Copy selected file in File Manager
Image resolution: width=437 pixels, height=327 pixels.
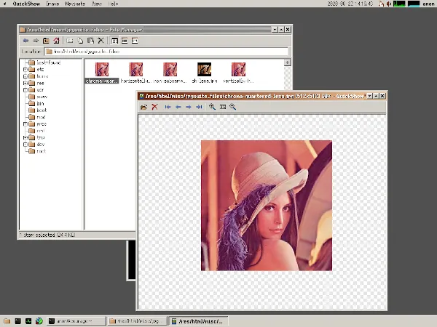coord(80,41)
